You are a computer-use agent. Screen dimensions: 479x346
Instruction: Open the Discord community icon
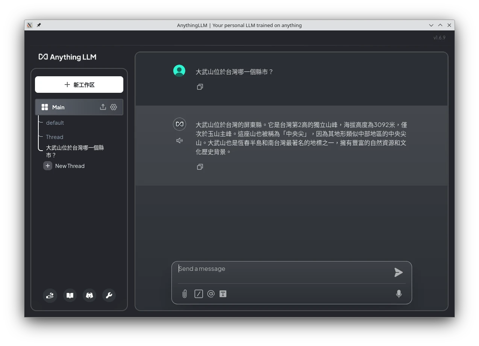89,295
